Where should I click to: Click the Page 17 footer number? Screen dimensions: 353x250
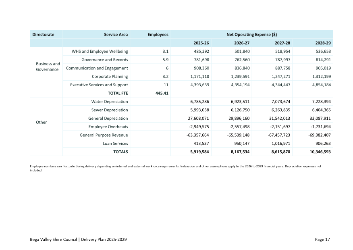(322, 240)
